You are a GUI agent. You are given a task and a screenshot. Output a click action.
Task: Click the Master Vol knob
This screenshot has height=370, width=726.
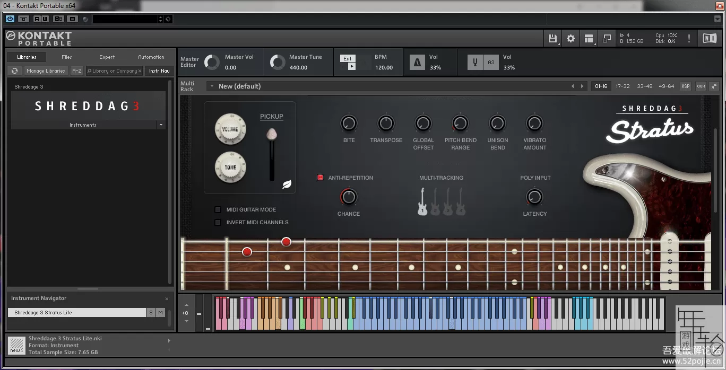click(x=212, y=63)
